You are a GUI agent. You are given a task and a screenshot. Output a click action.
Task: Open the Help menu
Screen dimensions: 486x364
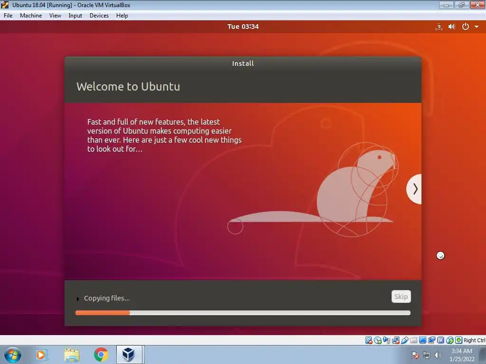[x=122, y=16]
